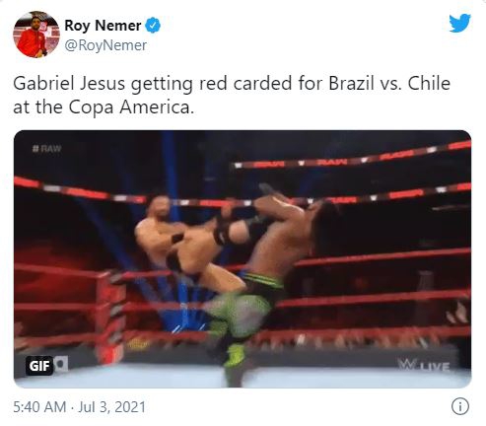Click the words Gabriel Jesus in the tweet

click(x=69, y=84)
